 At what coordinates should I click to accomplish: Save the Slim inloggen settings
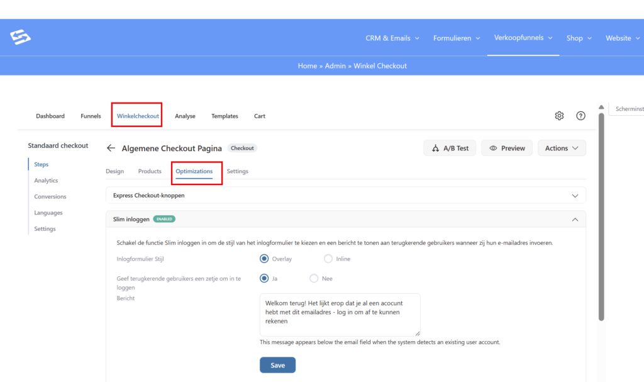[x=277, y=365]
